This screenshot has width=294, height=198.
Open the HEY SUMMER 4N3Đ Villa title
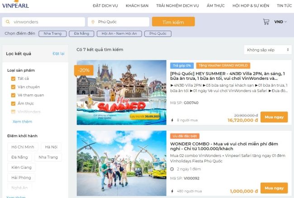(228, 76)
